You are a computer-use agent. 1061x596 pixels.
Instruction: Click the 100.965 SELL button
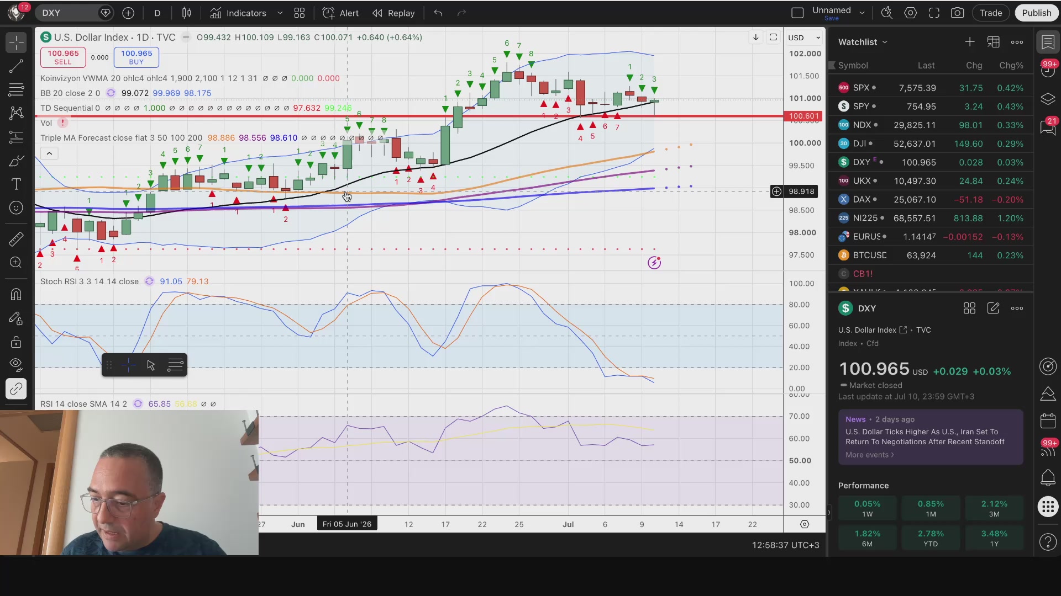pyautogui.click(x=63, y=57)
